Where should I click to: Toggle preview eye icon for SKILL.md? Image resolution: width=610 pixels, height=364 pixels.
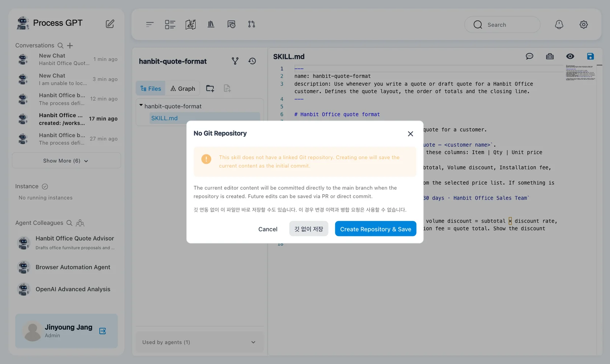tap(570, 56)
